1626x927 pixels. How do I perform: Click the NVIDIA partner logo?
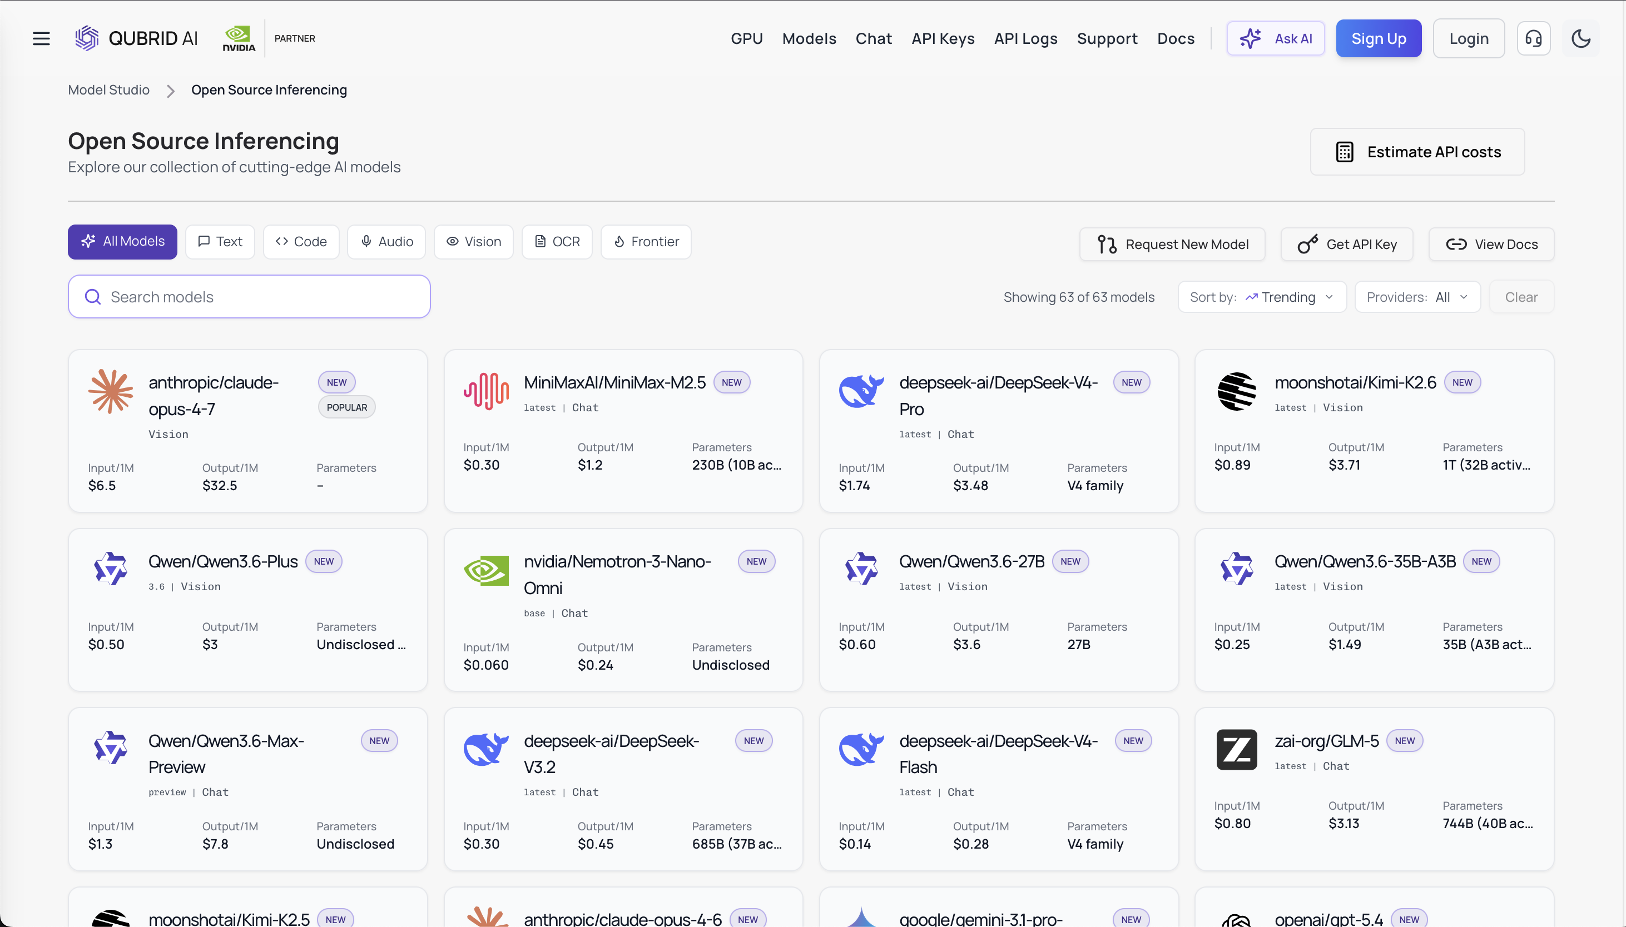point(239,38)
